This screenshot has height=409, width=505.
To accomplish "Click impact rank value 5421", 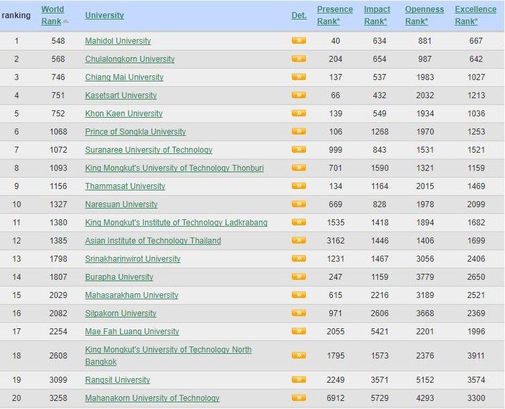I will click(379, 332).
